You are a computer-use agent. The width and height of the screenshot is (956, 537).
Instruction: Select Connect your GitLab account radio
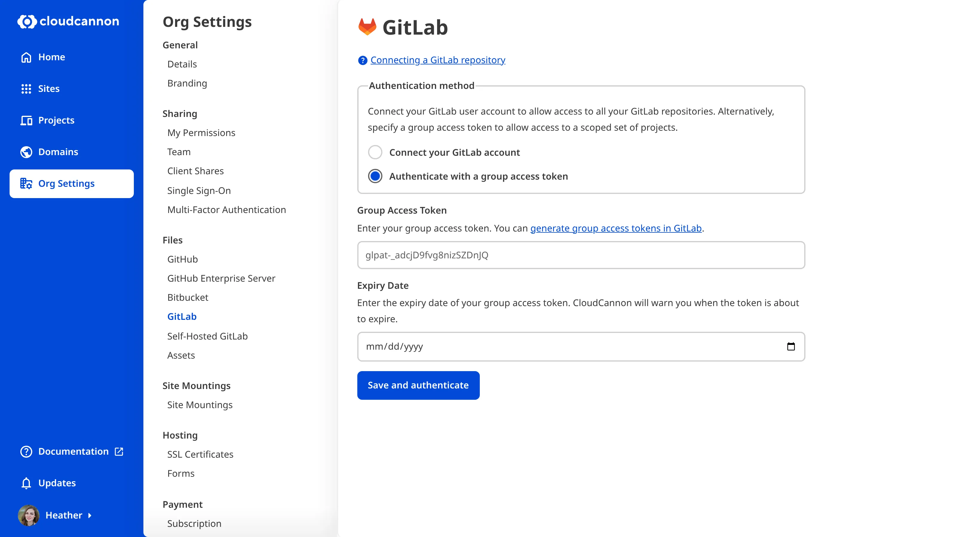pos(375,152)
